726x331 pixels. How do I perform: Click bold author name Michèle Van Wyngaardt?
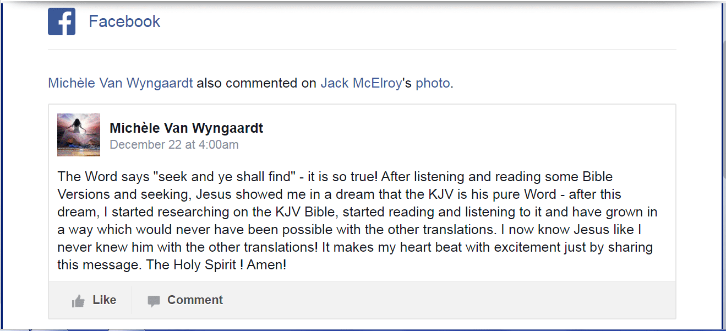(x=186, y=128)
